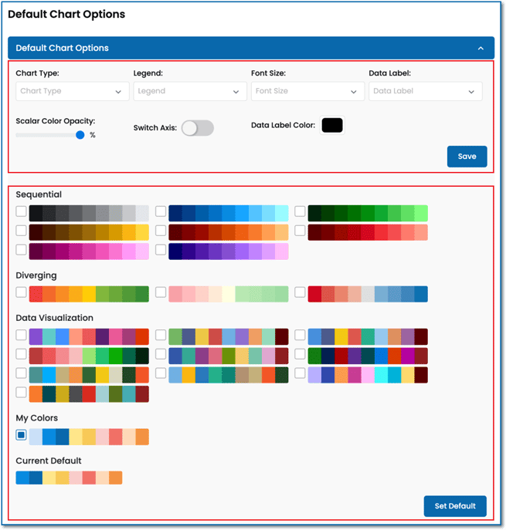
Task: Check the green sequential palette checkbox
Action: [x=300, y=211]
